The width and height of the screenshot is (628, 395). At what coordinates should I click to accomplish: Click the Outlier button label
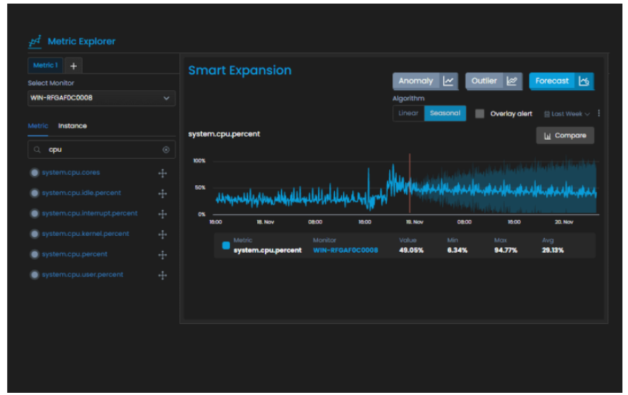tap(484, 81)
